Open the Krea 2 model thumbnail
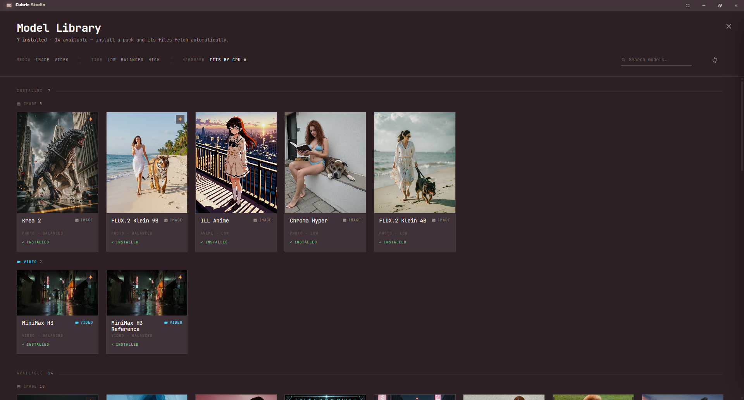 [57, 162]
